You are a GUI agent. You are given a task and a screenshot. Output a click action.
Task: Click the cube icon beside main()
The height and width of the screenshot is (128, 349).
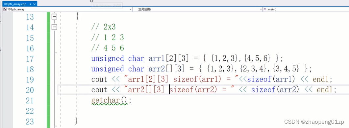point(265,9)
